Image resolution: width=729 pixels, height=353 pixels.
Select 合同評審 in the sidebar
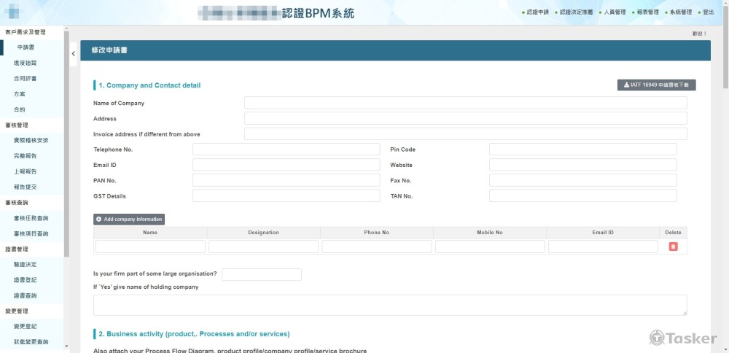point(25,79)
